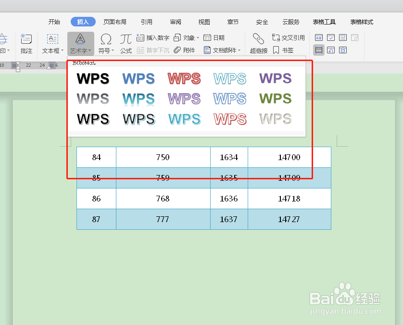Click the 首字下沉 drop cap button
Screen dimensions: 403x325
(153, 50)
